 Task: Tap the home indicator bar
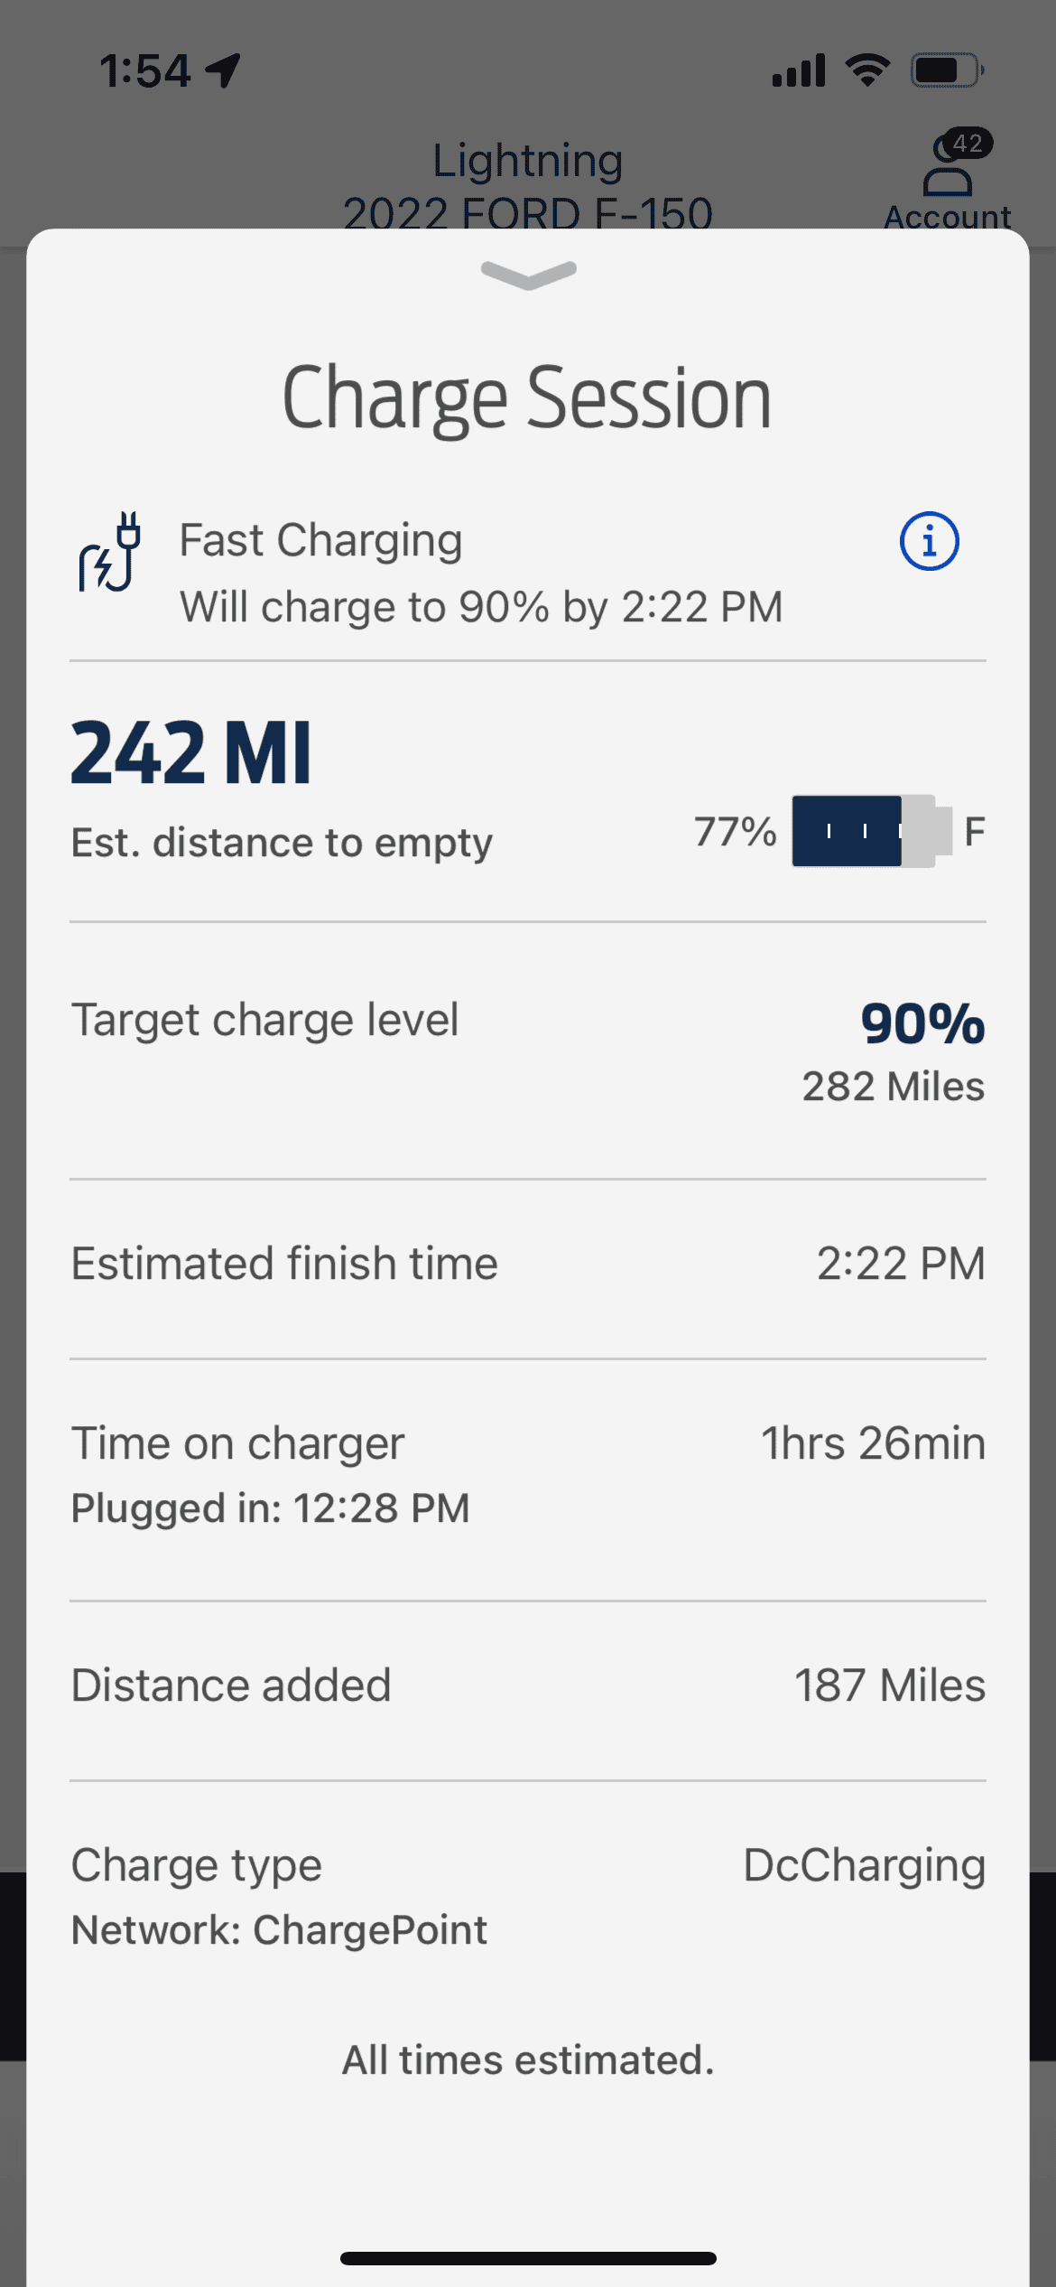(528, 2258)
